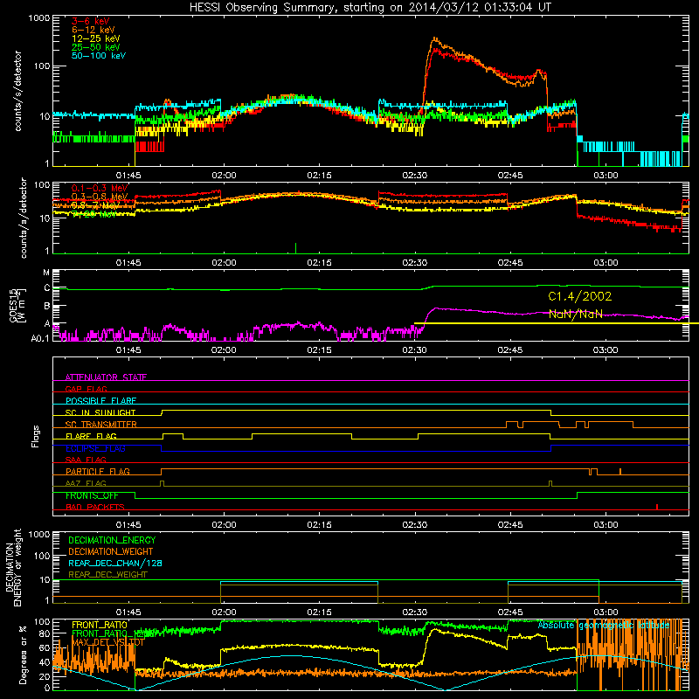Select the green "25-50 keV" legend entry
Image resolution: width=699 pixels, height=699 pixels.
[96, 47]
